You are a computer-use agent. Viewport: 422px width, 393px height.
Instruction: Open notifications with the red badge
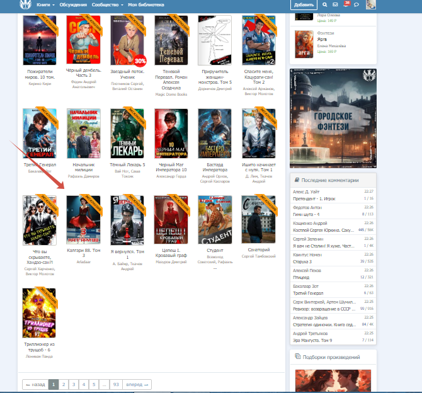point(345,5)
